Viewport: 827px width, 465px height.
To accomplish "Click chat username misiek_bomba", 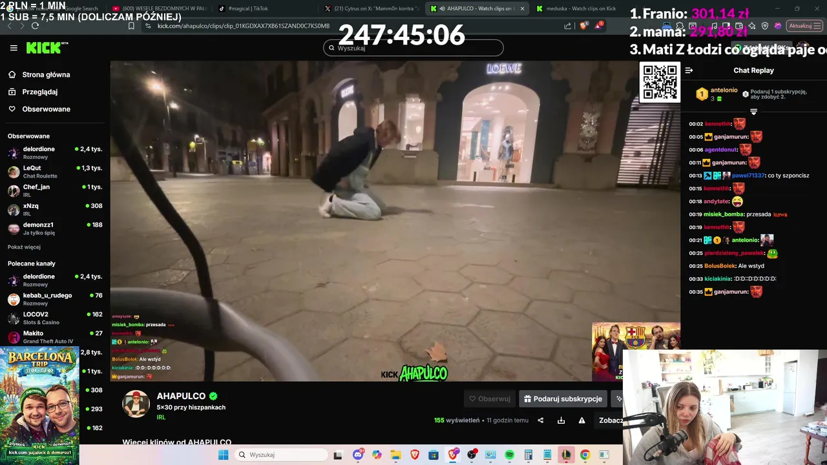I will (x=724, y=214).
